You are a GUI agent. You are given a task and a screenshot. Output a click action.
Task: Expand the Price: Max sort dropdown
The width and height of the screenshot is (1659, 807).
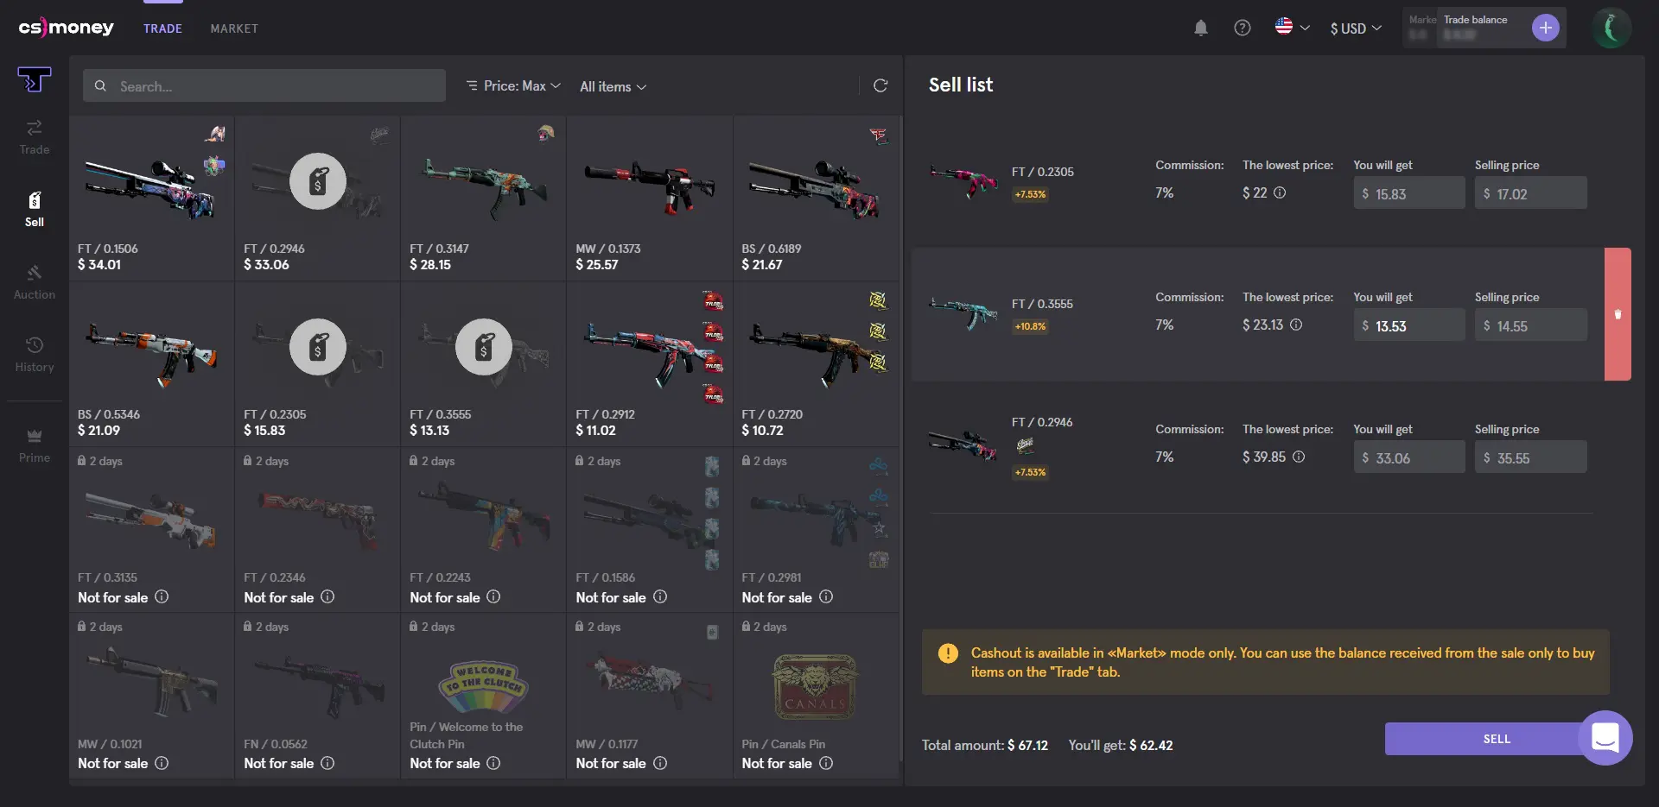pyautogui.click(x=513, y=85)
